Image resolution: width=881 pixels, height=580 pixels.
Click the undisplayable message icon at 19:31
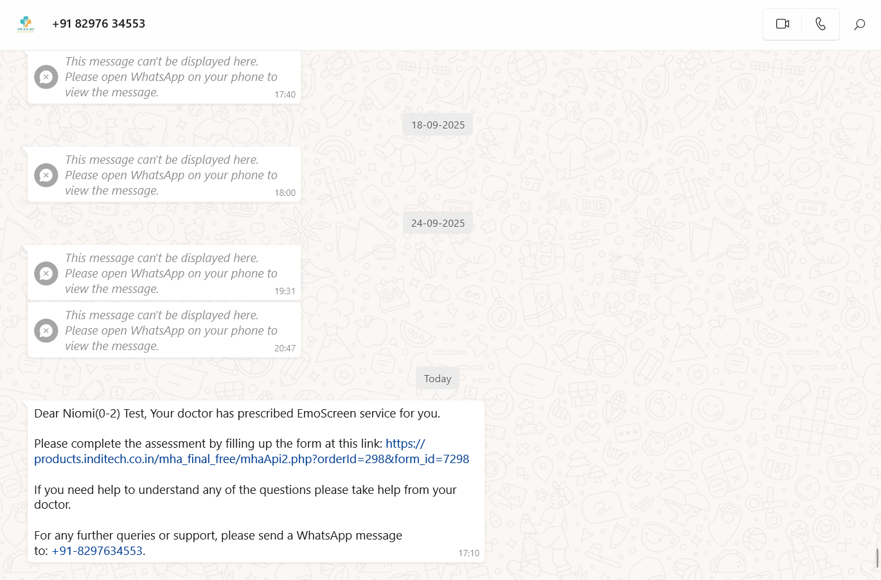click(x=46, y=274)
